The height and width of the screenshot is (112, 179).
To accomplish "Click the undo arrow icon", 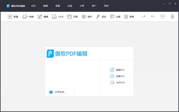I will 153,17.
